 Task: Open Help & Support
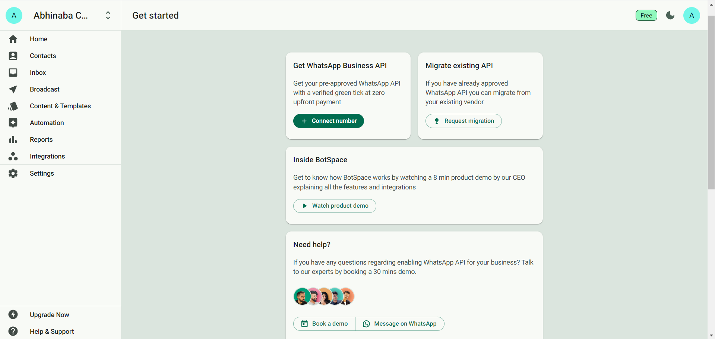point(60,332)
